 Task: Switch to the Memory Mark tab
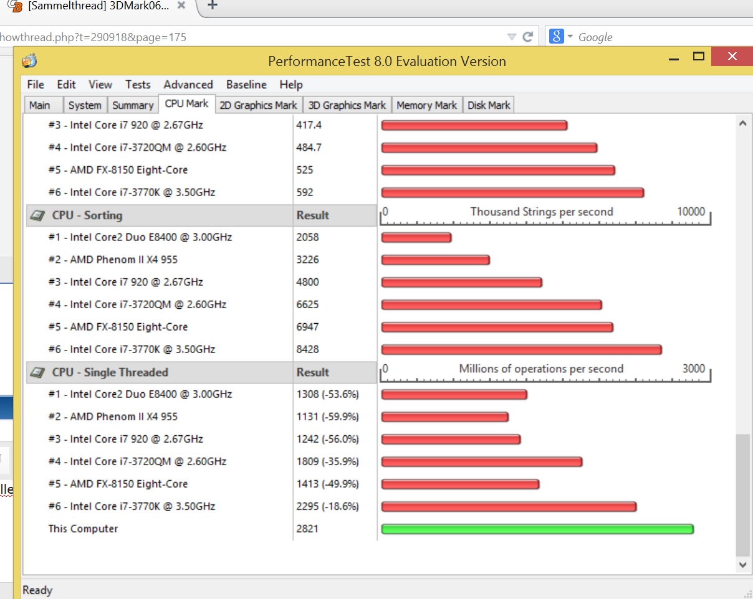(427, 105)
